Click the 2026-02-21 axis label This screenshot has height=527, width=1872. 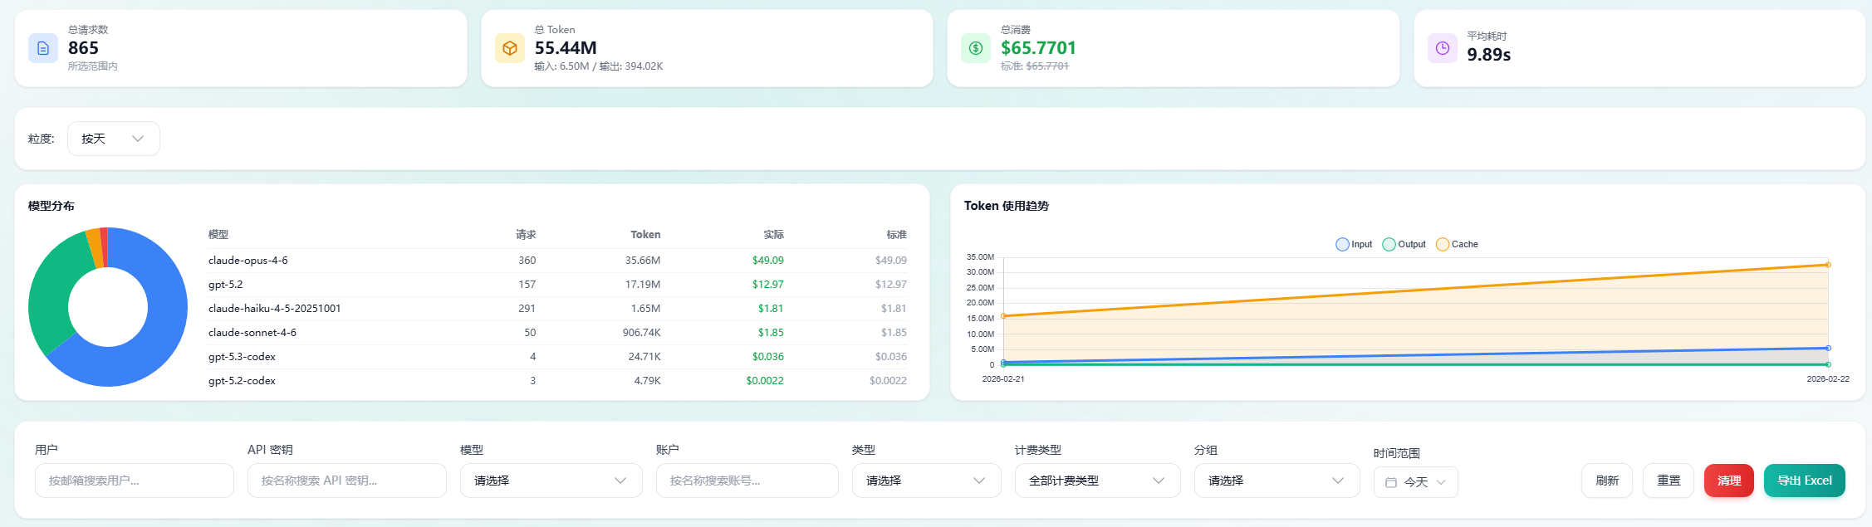(1003, 378)
